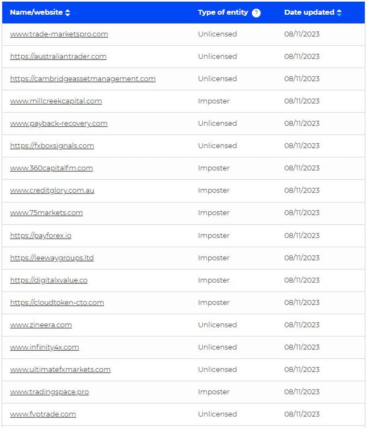The width and height of the screenshot is (367, 428).
Task: Click the Type of entity column header
Action: [223, 12]
